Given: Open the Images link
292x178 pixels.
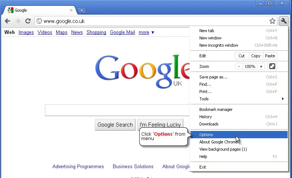Looking at the screenshot, I should coord(26,32).
